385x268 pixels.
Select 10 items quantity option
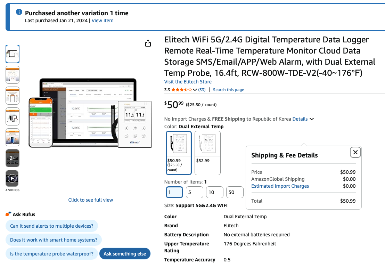[215, 192]
